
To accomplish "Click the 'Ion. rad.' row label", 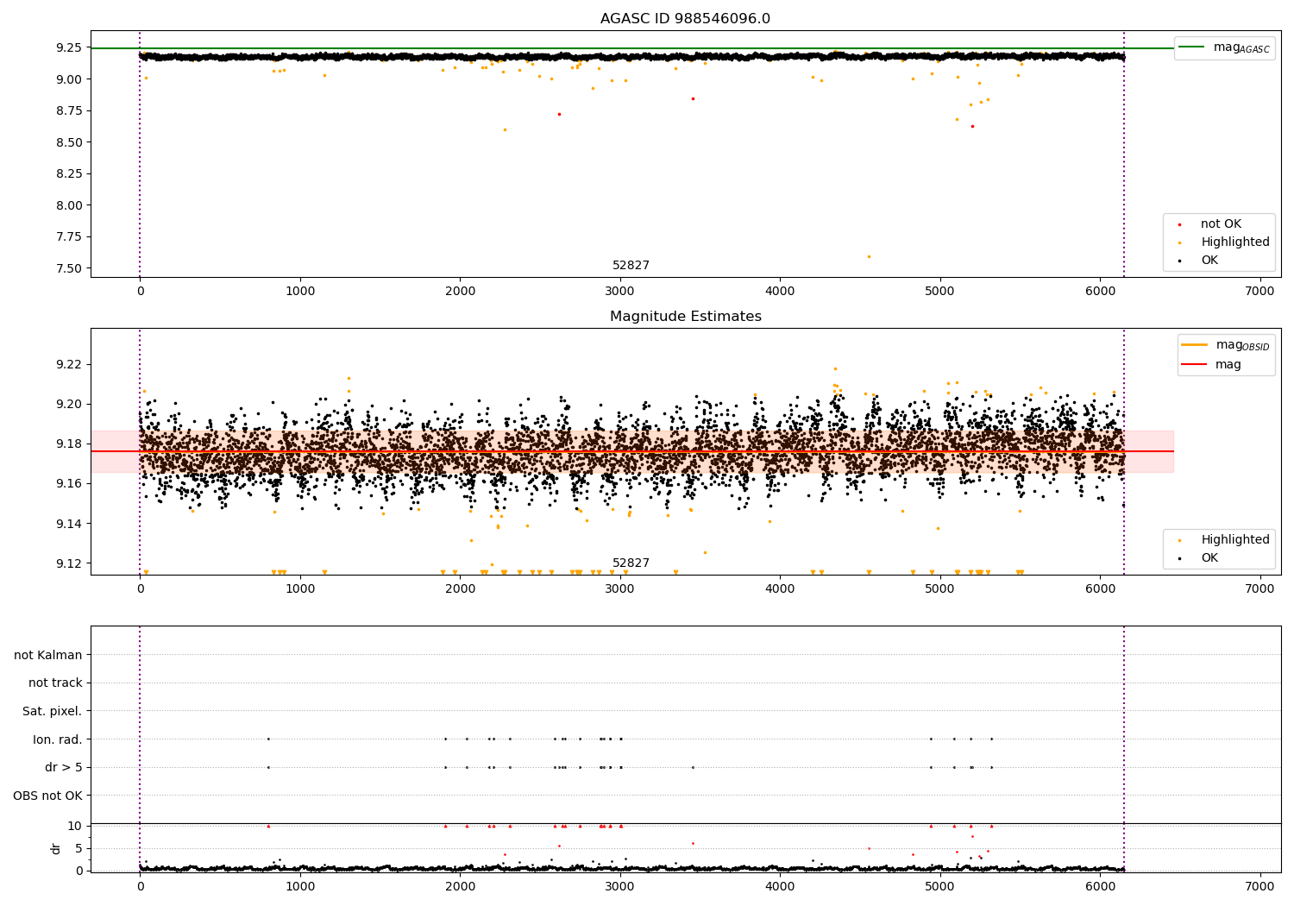I will (58, 739).
